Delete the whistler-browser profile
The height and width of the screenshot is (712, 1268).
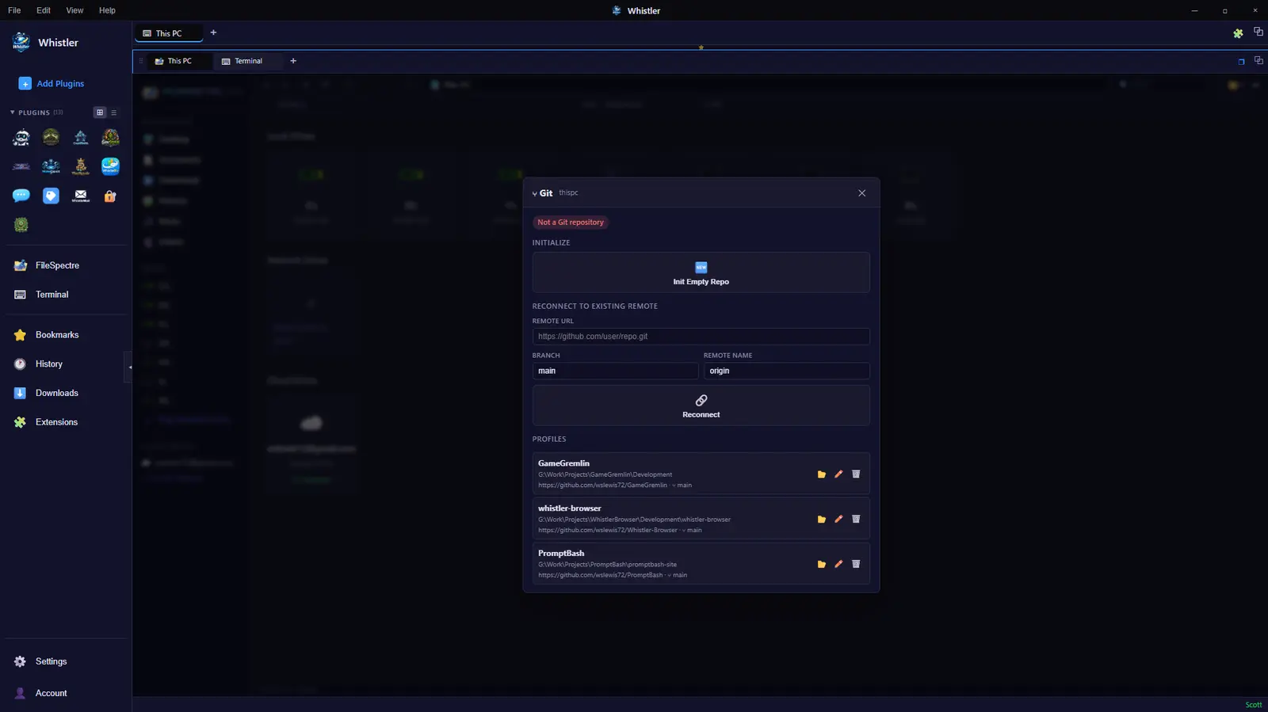point(856,520)
